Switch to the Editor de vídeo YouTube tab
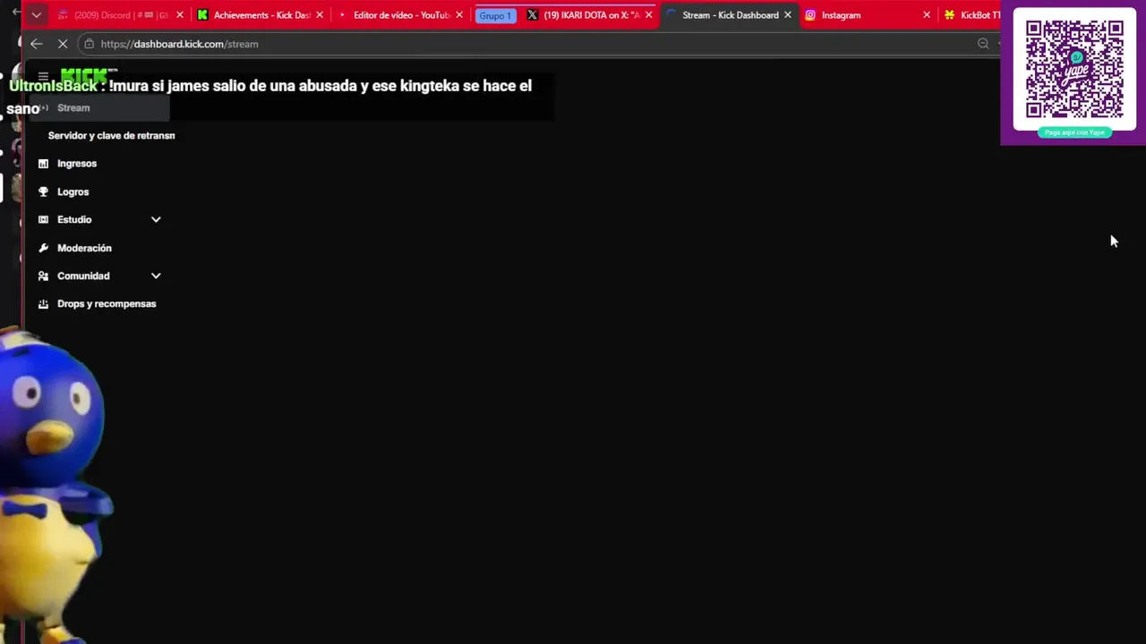The width and height of the screenshot is (1146, 644). 400,15
